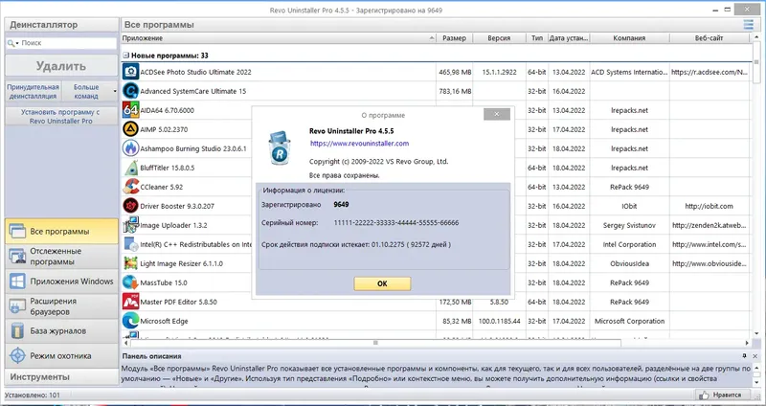The image size is (766, 406).
Task: Click the horizontal scrollbar thumb of program list
Action: [x=375, y=343]
